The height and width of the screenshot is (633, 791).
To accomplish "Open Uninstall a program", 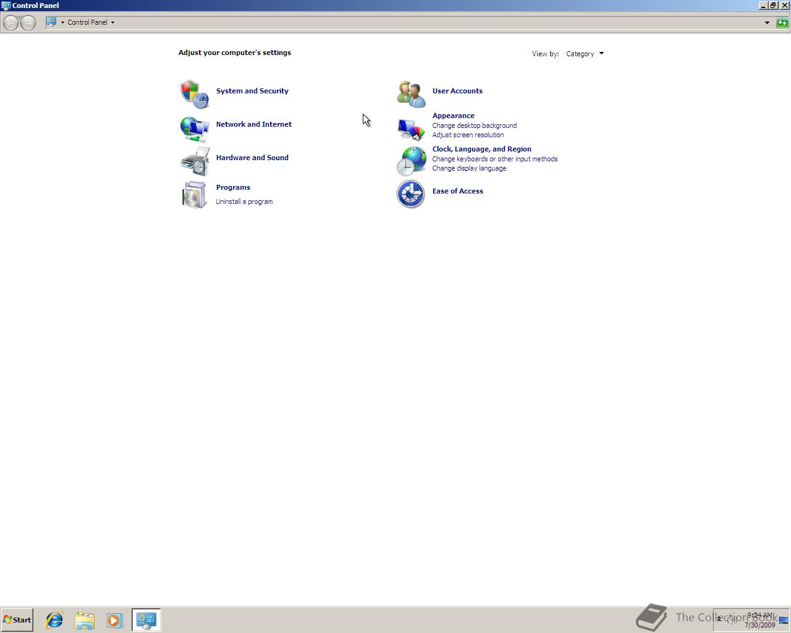I will (244, 202).
